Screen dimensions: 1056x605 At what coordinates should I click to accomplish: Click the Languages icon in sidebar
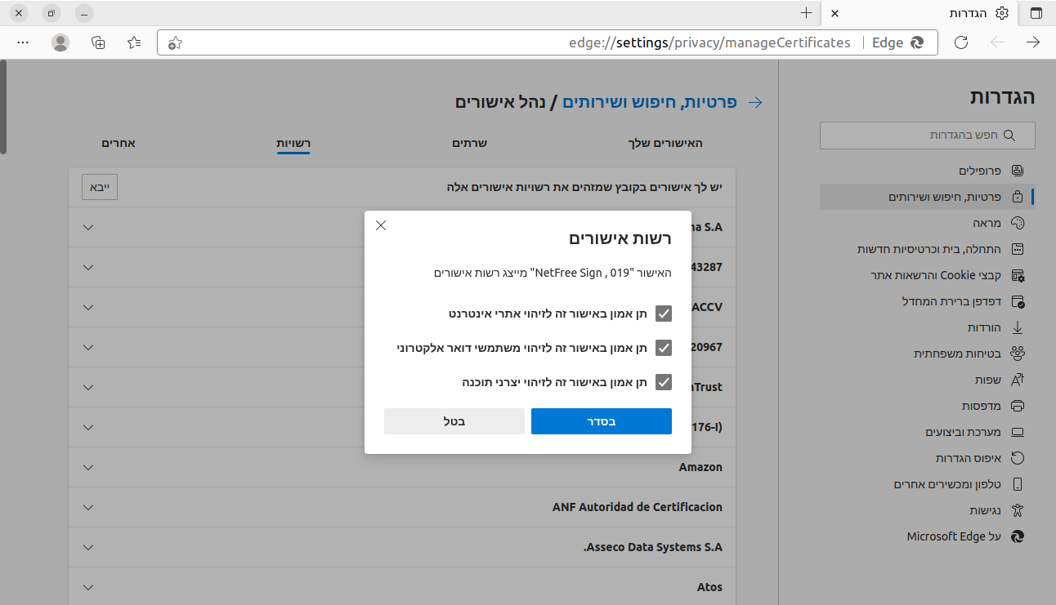click(1018, 380)
